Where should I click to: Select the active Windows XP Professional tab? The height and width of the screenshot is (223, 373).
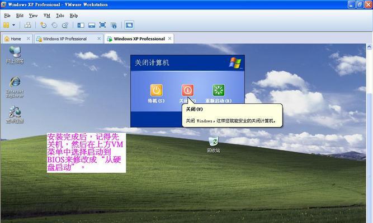click(x=139, y=38)
